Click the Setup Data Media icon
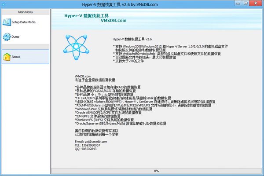 [x=7, y=22]
